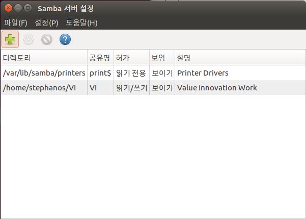Open help with the blue question icon
Viewport: 306px width, 219px height.
click(65, 39)
